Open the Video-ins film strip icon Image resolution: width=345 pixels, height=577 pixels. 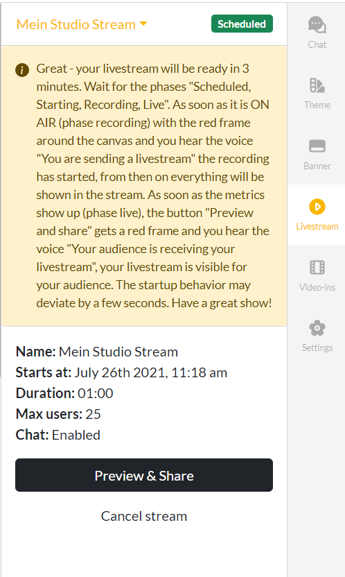(x=317, y=267)
